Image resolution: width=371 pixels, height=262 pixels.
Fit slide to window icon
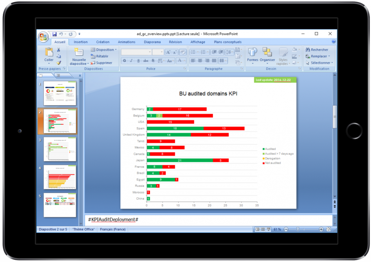[329, 229]
